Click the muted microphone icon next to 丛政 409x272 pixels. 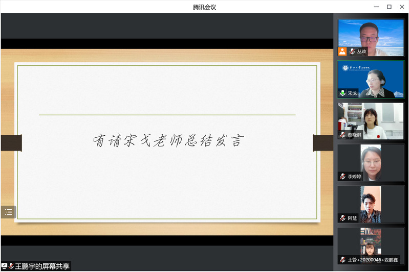pos(352,52)
